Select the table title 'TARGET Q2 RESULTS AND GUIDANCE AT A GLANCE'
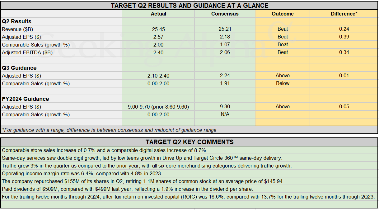 point(189,5)
